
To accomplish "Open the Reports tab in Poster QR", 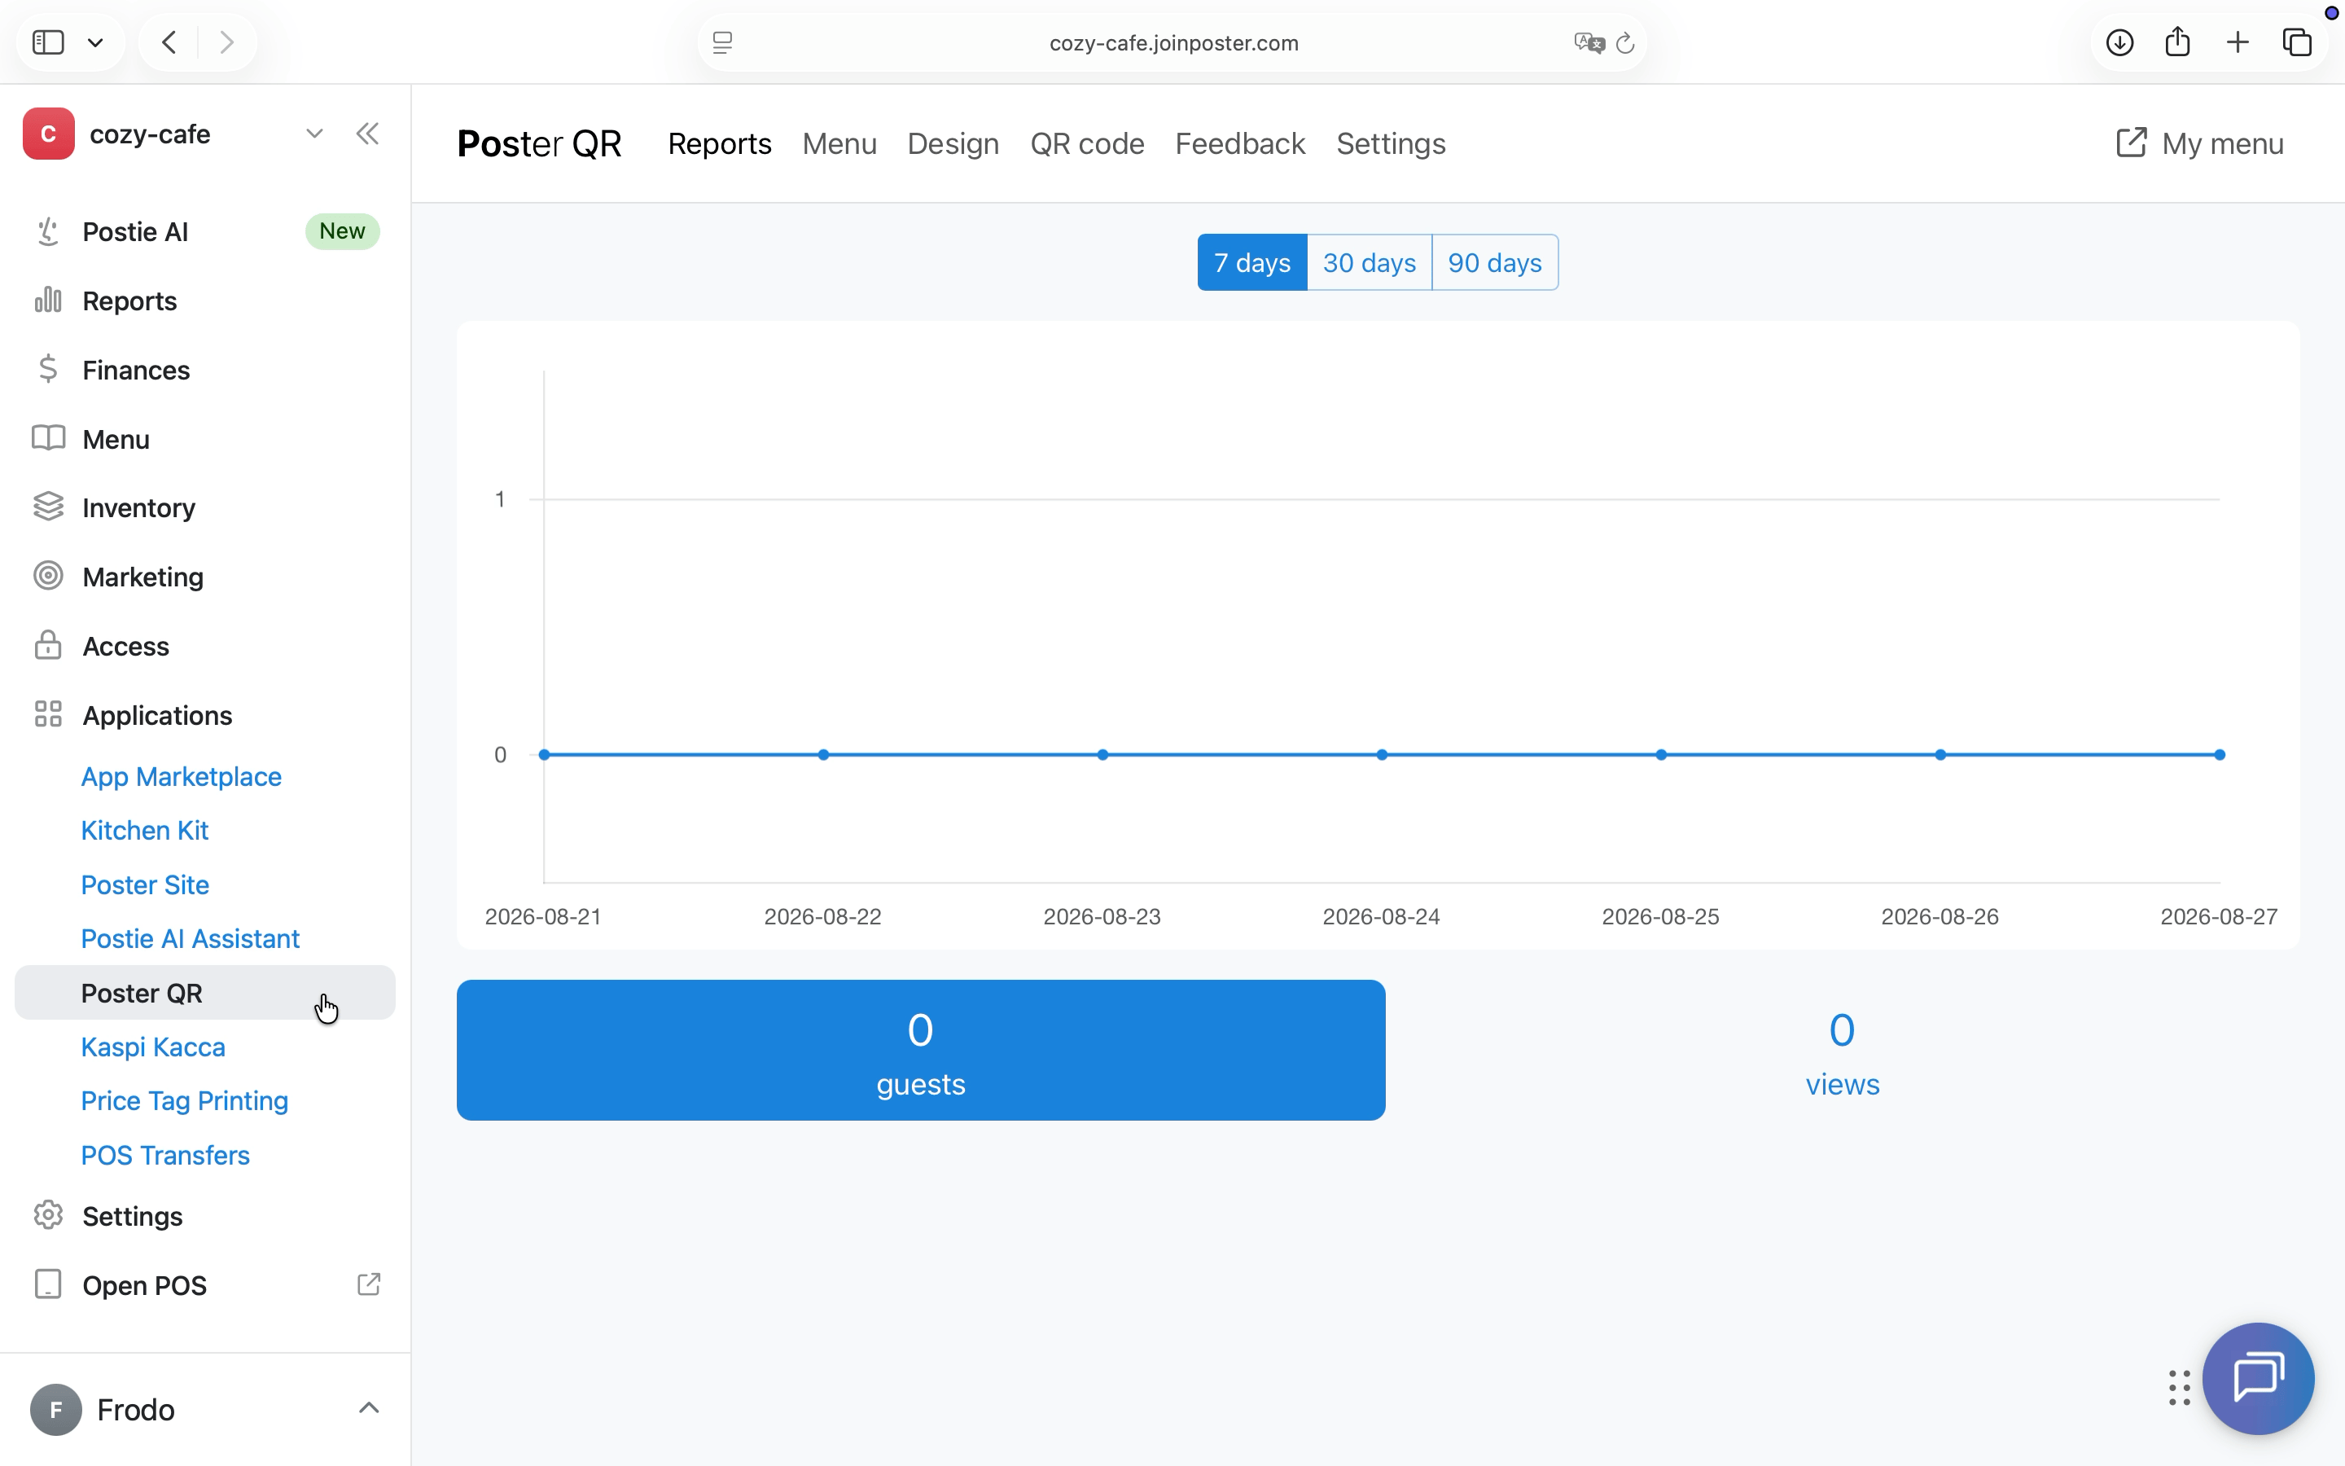I will [x=719, y=143].
